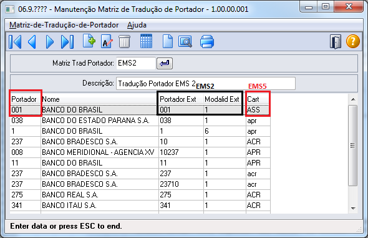Add new record with plus-page icon
Screen dimensions: 368x238
point(89,41)
